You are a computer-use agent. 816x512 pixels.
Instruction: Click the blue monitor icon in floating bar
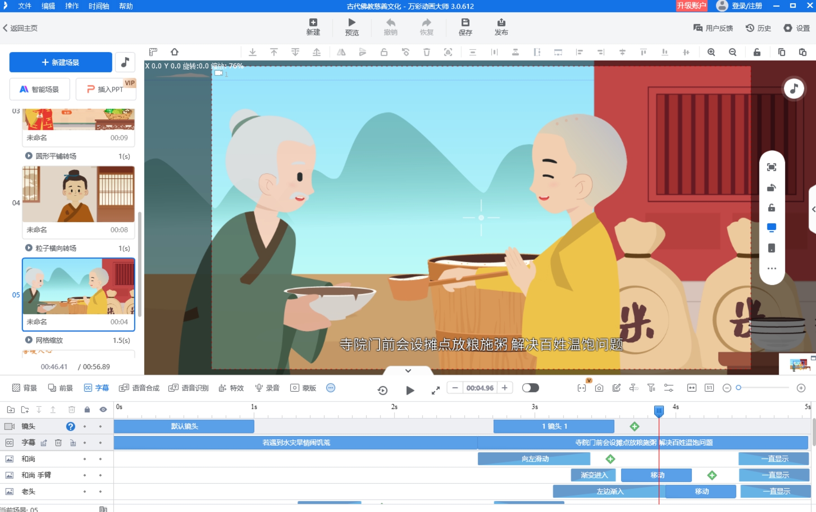[772, 228]
